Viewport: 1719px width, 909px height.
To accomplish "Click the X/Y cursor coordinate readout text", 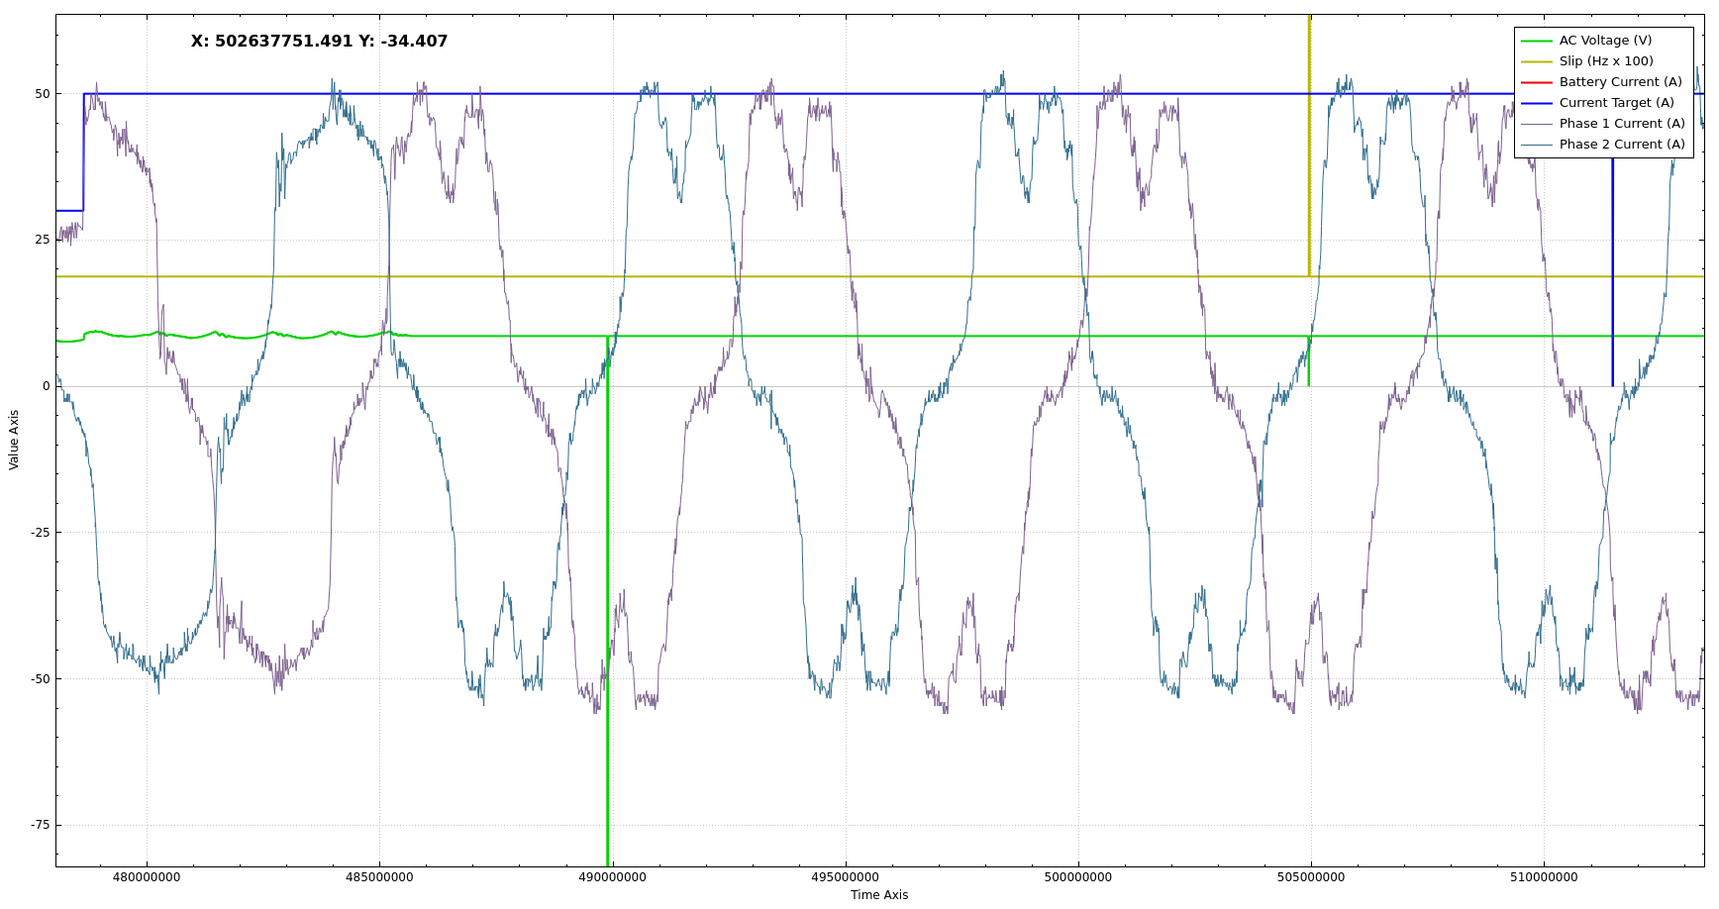I will click(319, 42).
